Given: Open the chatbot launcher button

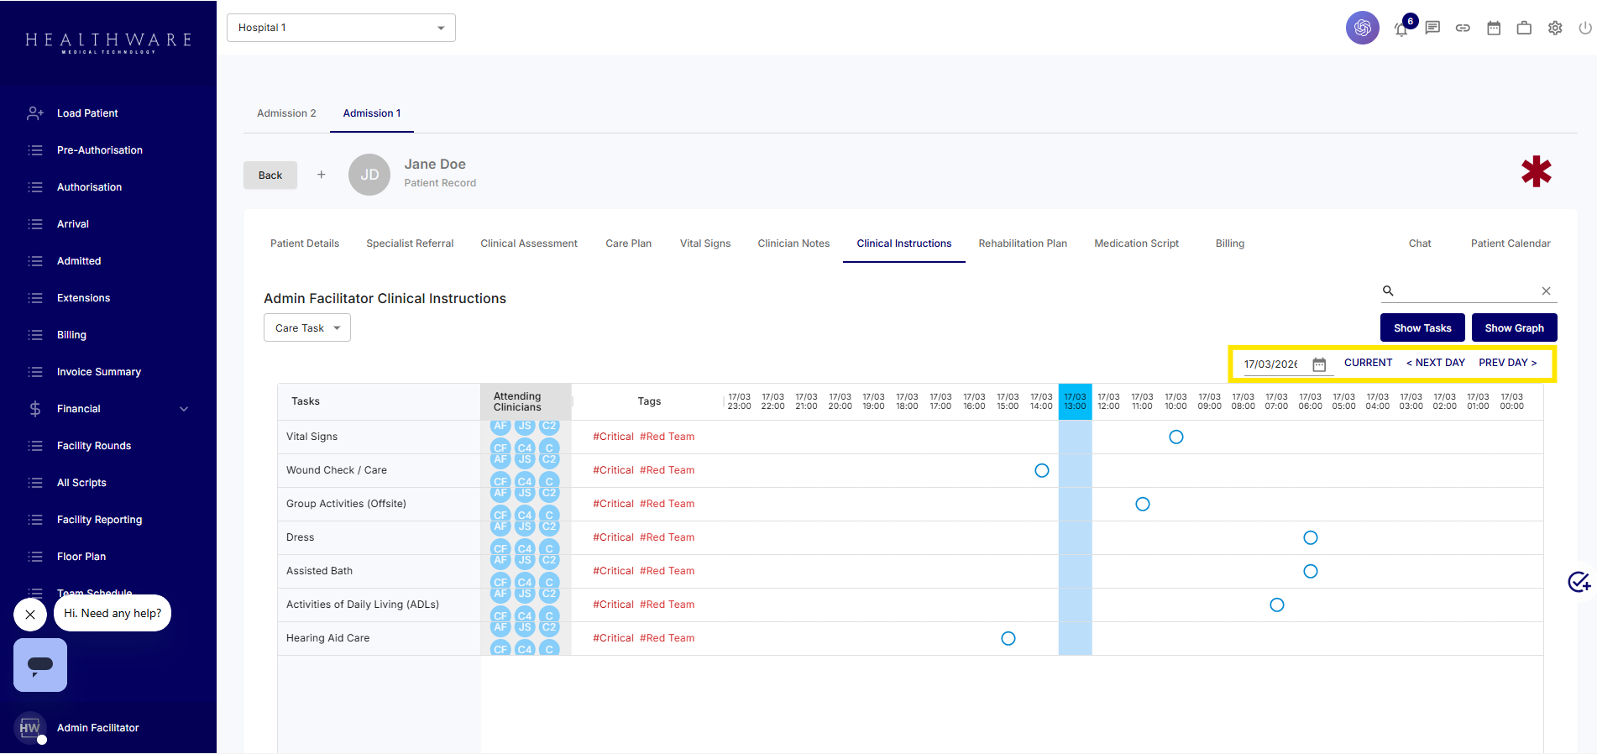Looking at the screenshot, I should (x=40, y=665).
